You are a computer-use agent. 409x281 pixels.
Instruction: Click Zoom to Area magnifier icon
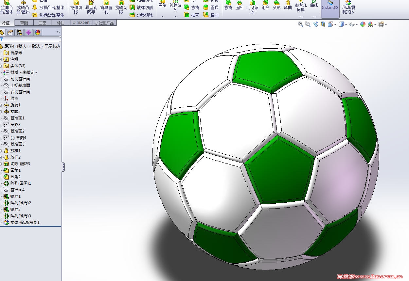[308, 24]
